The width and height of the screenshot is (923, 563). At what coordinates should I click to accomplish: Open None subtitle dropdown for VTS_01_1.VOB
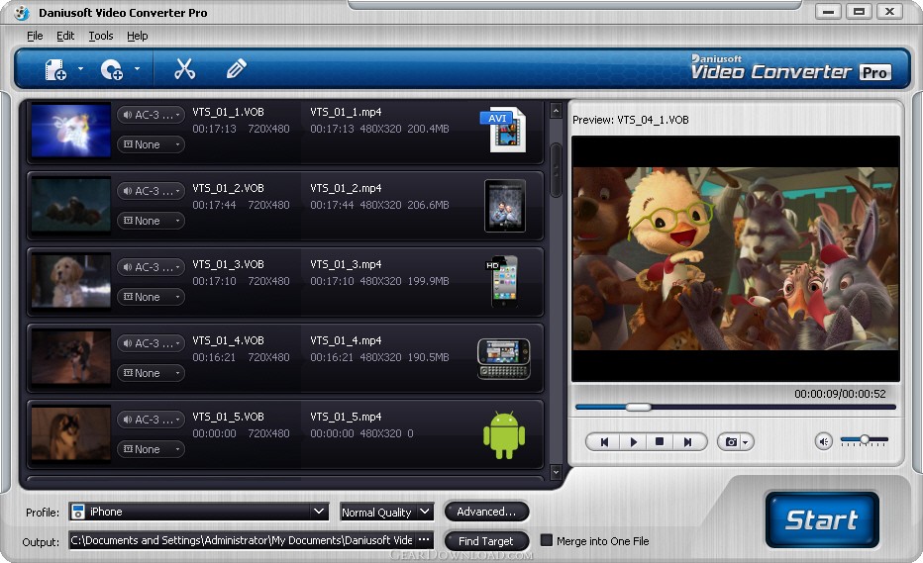click(x=151, y=144)
